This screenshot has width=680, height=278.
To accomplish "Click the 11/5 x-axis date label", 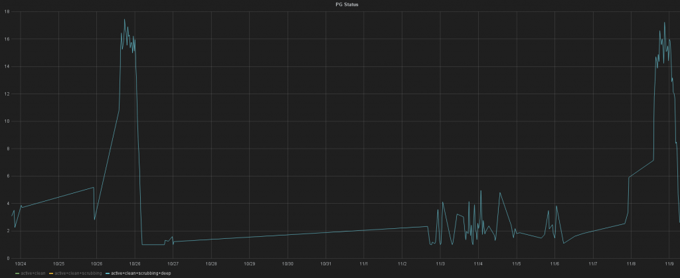I will coord(516,263).
